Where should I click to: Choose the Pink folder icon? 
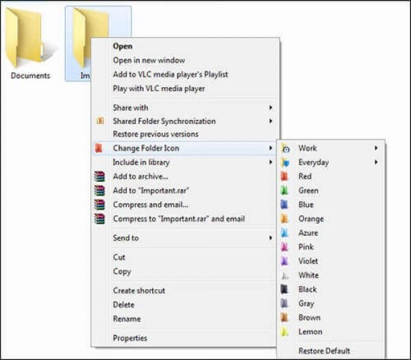pos(306,247)
